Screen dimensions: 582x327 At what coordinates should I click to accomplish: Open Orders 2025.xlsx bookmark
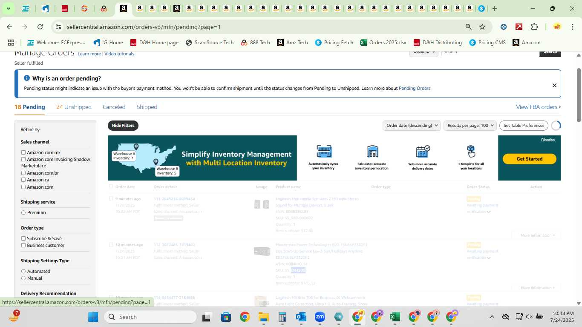tap(383, 43)
